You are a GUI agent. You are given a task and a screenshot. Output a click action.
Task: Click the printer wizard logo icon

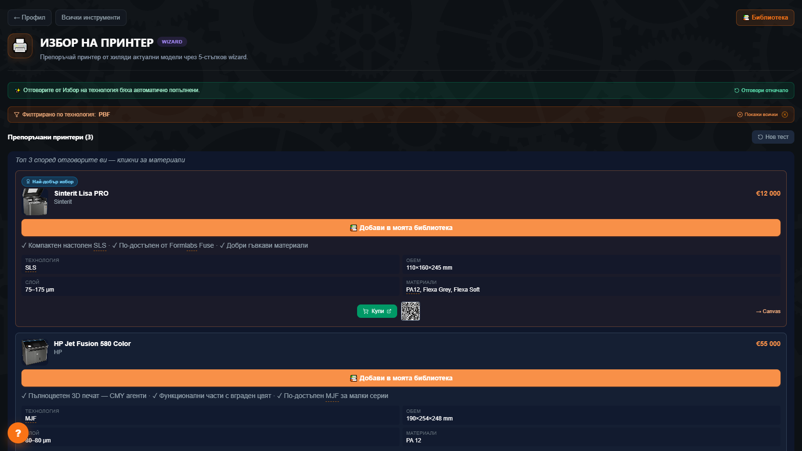tap(20, 46)
